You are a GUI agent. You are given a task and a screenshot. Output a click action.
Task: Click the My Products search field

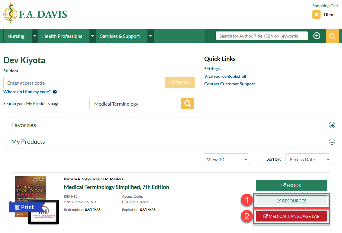(135, 103)
